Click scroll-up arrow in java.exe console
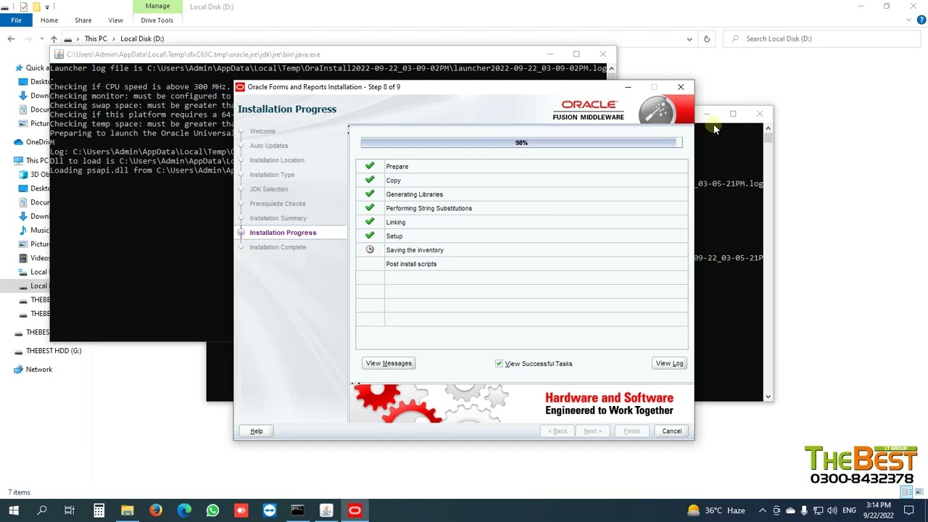The height and width of the screenshot is (522, 928). [x=611, y=69]
